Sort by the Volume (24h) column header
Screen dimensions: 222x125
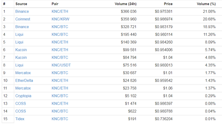[x=126, y=4]
